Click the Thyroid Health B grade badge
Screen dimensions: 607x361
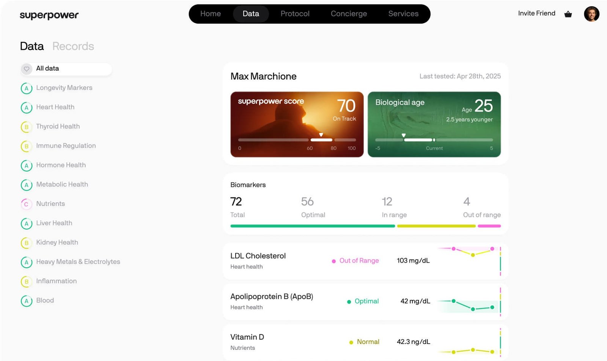[x=26, y=127]
